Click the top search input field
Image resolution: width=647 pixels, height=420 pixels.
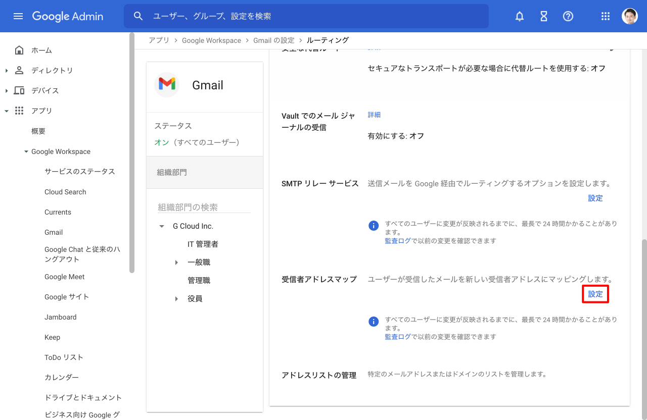point(306,16)
